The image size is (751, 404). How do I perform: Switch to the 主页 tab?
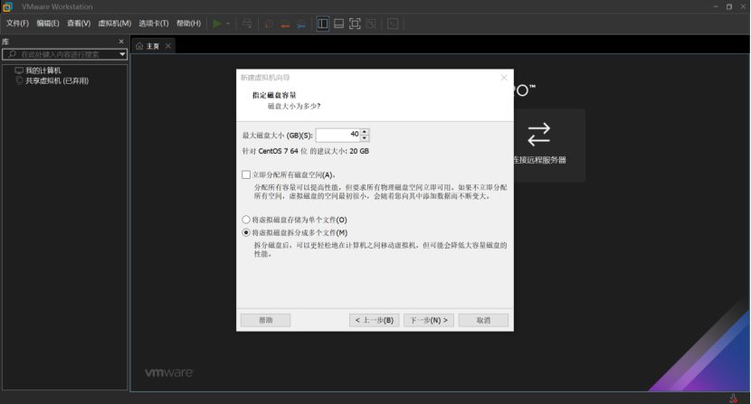[153, 46]
